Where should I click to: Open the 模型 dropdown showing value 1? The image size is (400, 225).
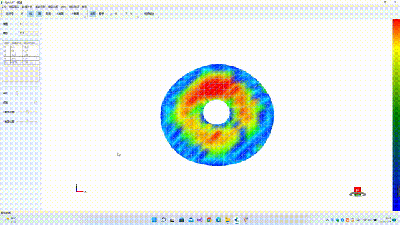(29, 24)
